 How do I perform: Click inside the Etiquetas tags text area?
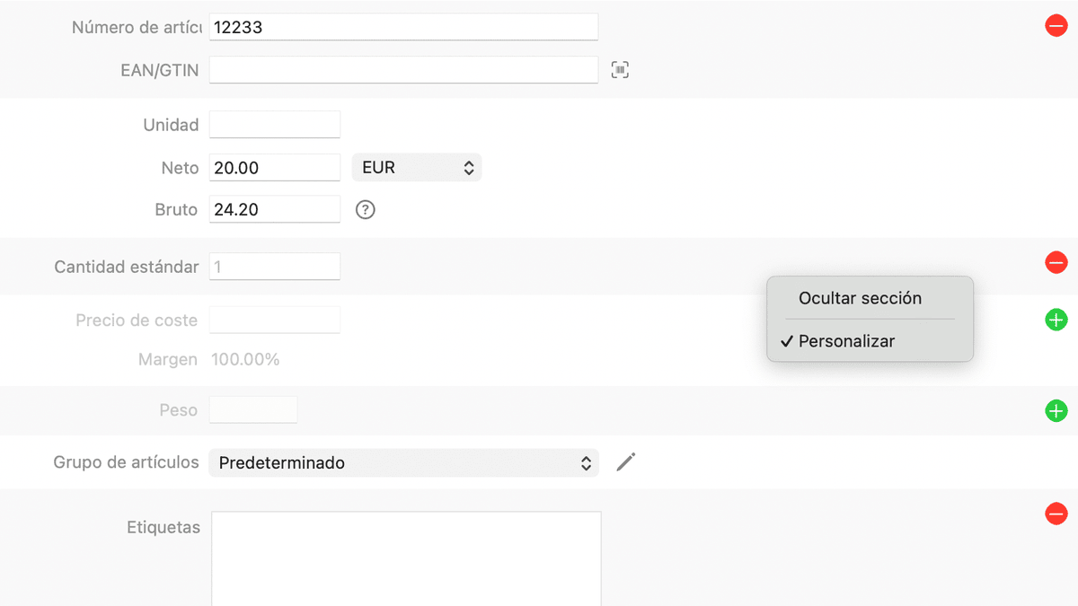tap(406, 557)
